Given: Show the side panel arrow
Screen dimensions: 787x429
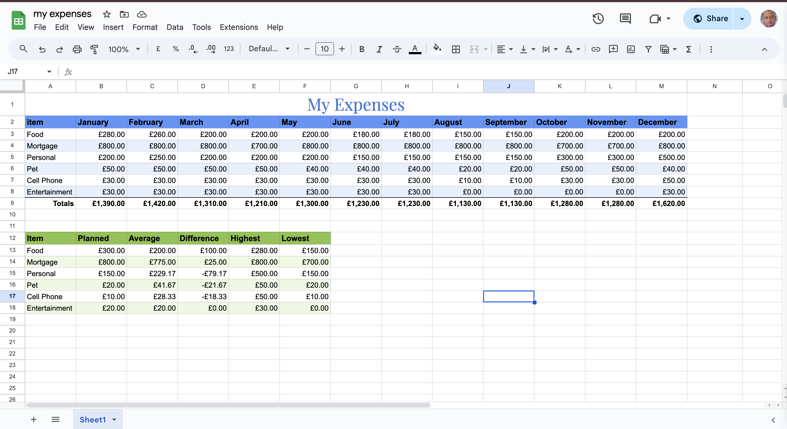Looking at the screenshot, I should 773,420.
